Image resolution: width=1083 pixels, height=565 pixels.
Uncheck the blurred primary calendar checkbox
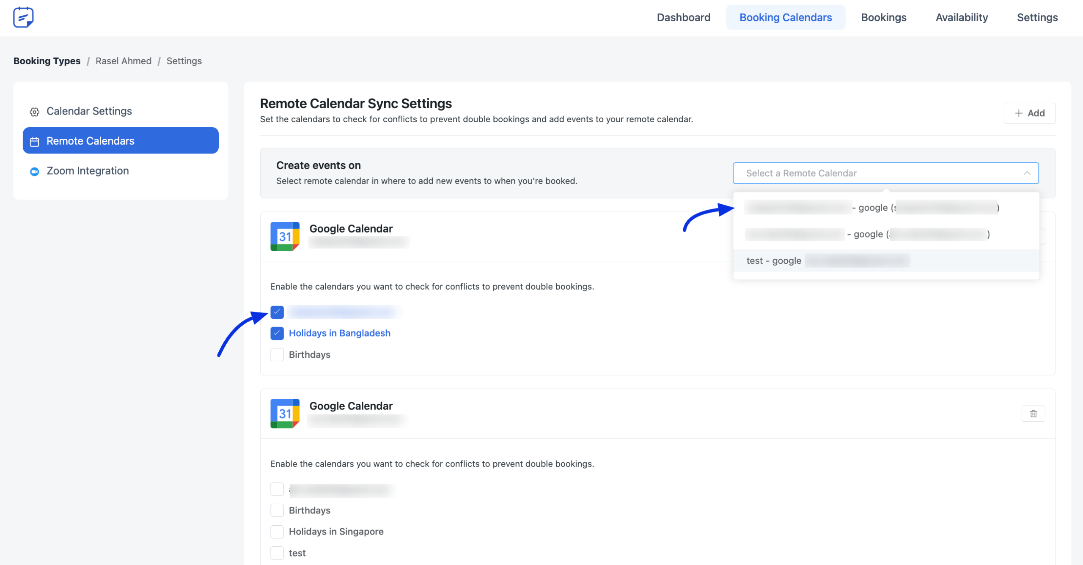point(277,312)
